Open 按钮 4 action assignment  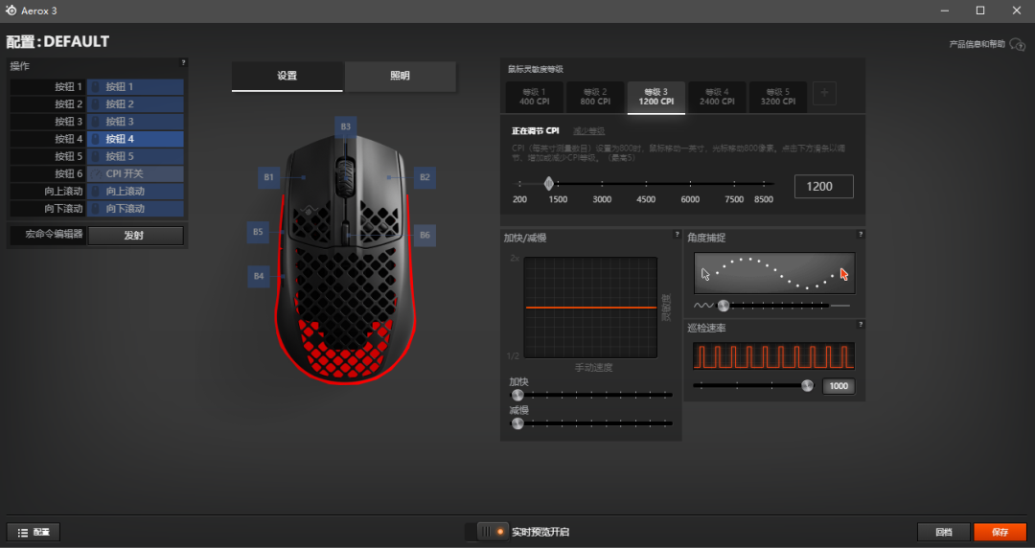(x=135, y=139)
